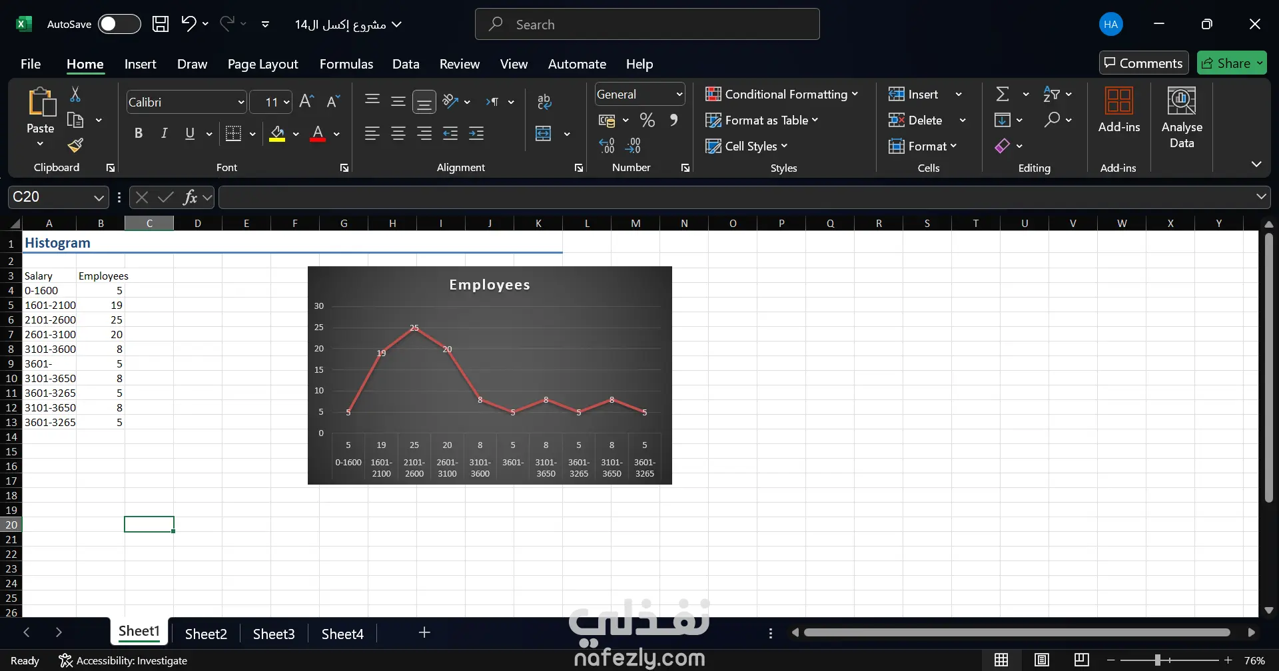Switch to the Page Layout tab

click(x=262, y=64)
